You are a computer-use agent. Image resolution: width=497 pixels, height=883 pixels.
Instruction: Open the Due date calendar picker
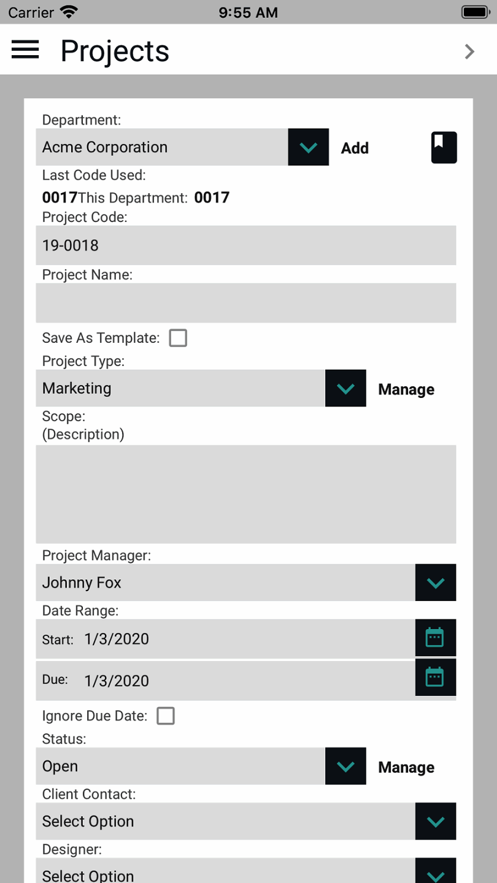435,678
